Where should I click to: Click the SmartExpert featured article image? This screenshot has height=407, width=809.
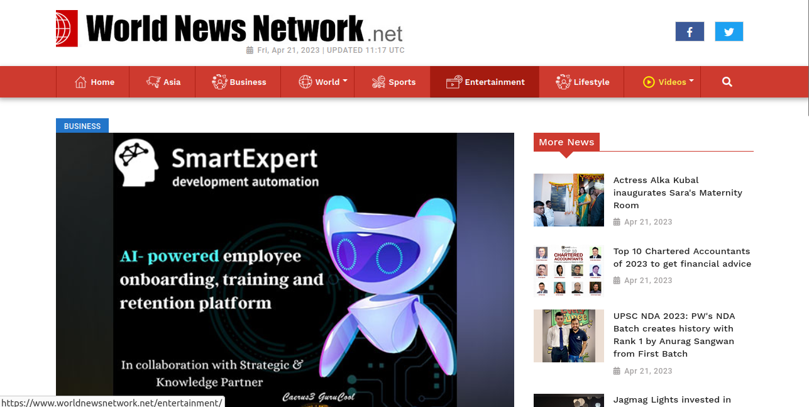point(285,270)
